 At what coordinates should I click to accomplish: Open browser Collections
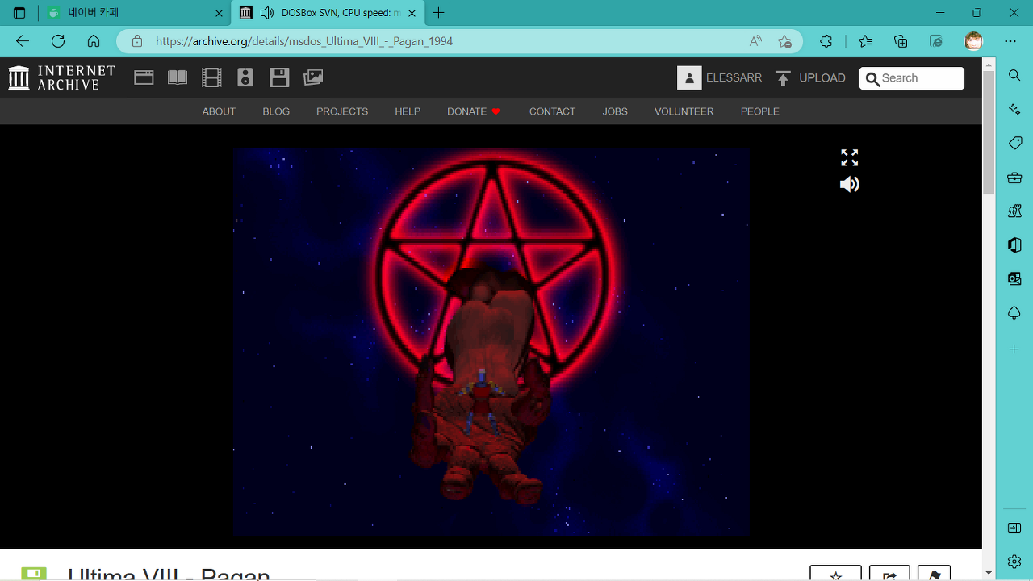click(901, 41)
